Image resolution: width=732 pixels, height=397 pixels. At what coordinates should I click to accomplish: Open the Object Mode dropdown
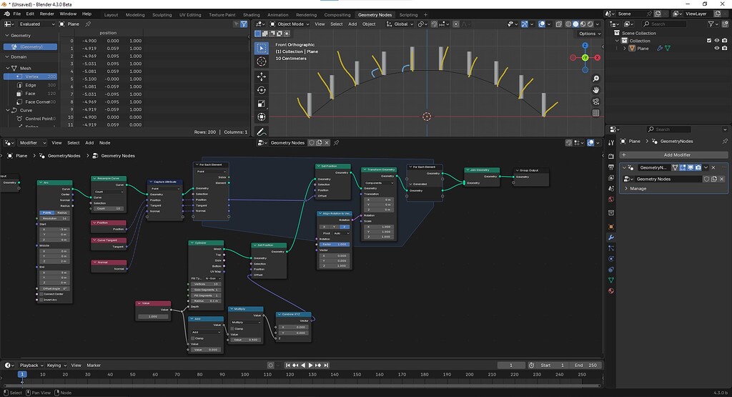(290, 24)
